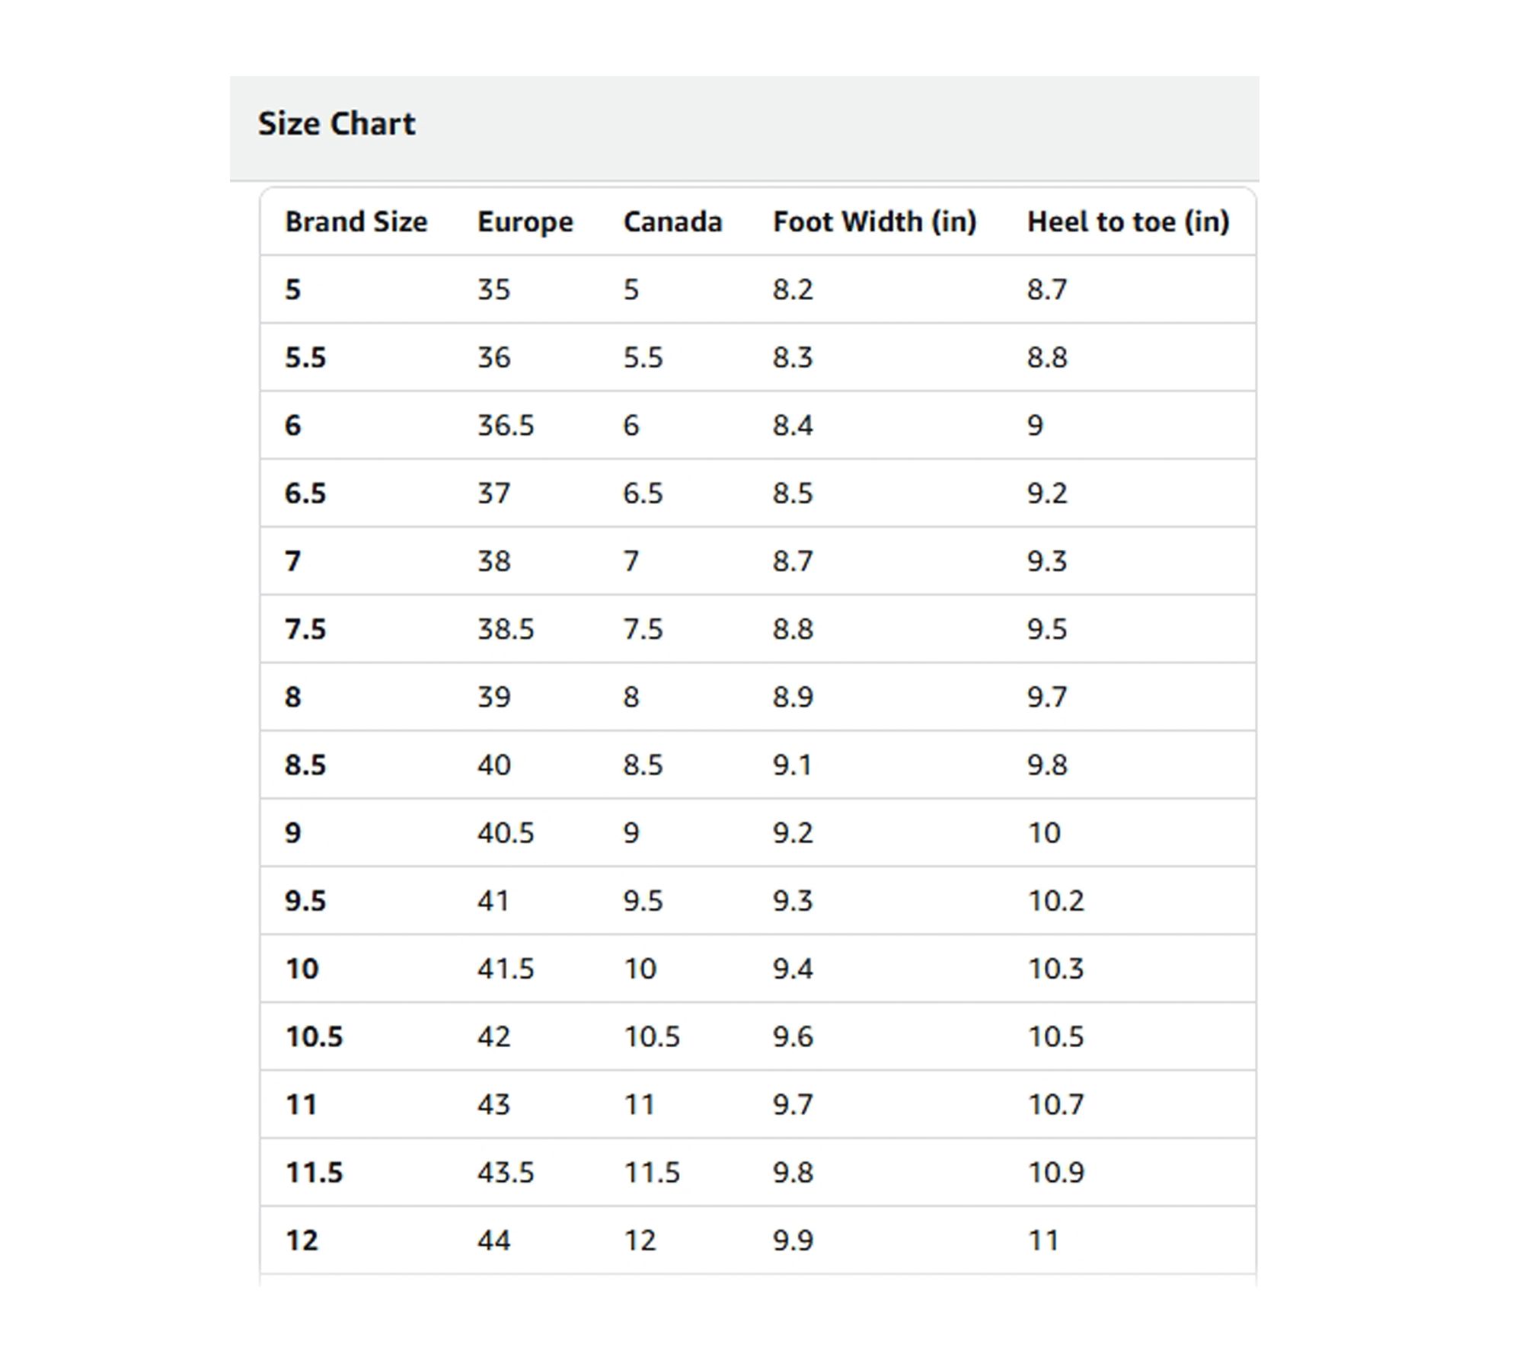Select the Europe size 36.5 cell
This screenshot has height=1354, width=1523.
tap(506, 425)
